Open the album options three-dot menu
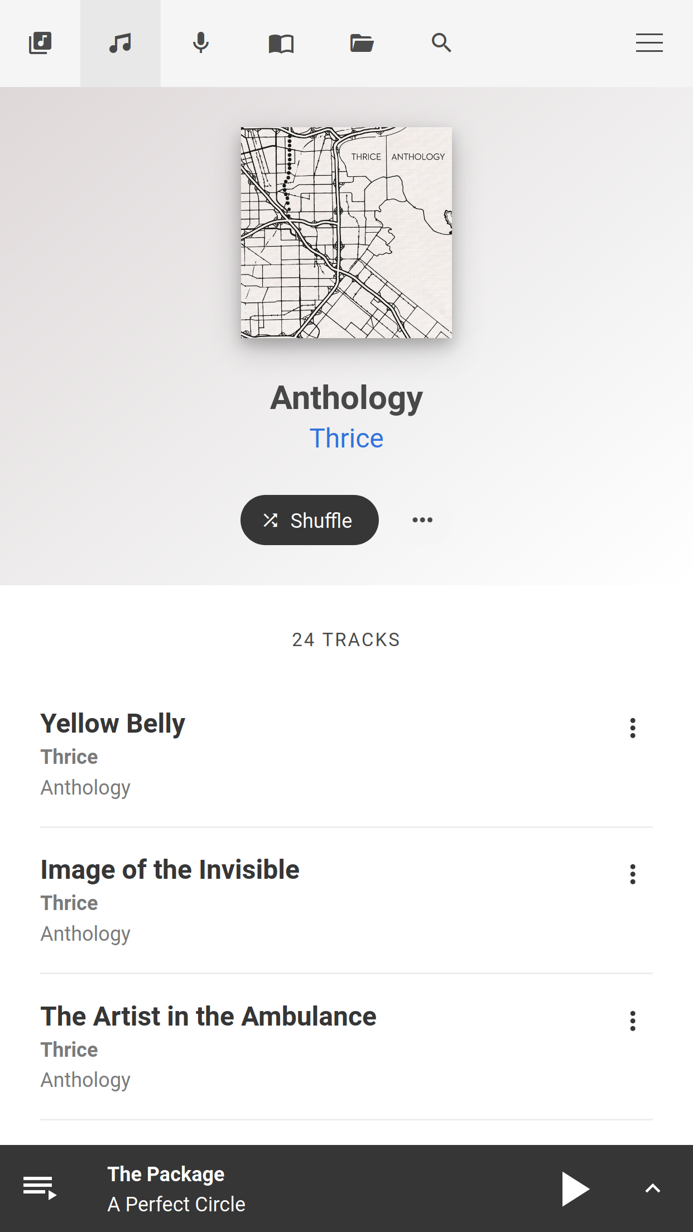The width and height of the screenshot is (693, 1232). click(422, 519)
